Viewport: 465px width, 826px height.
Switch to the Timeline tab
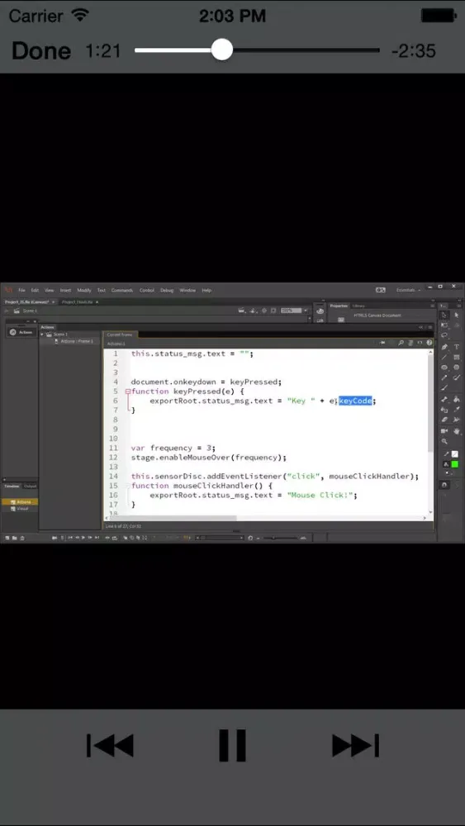click(12, 487)
